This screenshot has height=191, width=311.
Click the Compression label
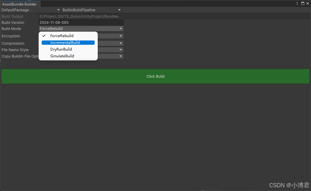pos(13,43)
